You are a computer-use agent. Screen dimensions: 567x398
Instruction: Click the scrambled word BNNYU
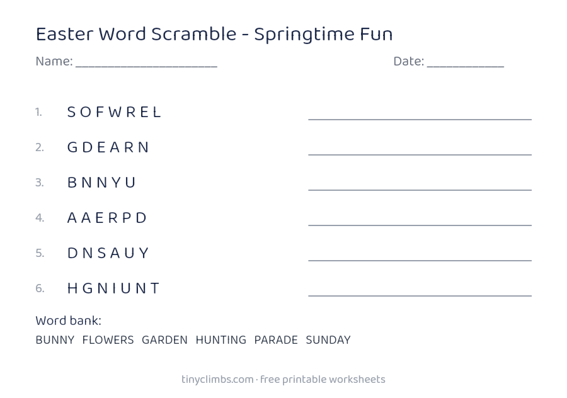coord(101,183)
